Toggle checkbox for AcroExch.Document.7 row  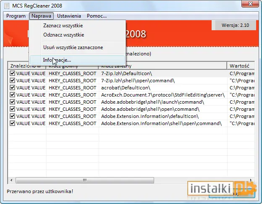pos(12,95)
